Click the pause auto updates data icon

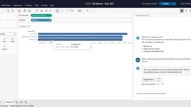(x=13, y=11)
